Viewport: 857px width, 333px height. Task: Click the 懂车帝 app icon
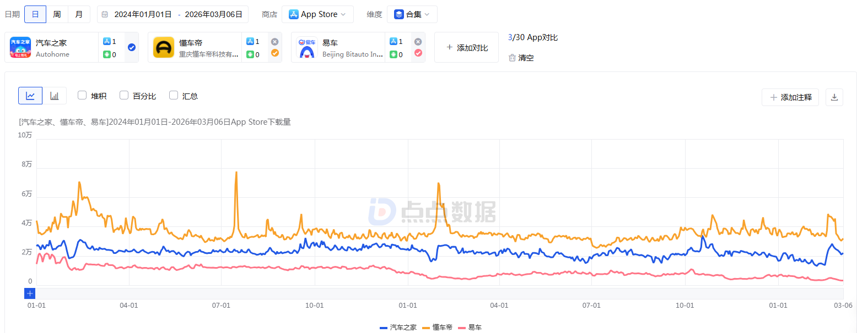click(x=164, y=47)
